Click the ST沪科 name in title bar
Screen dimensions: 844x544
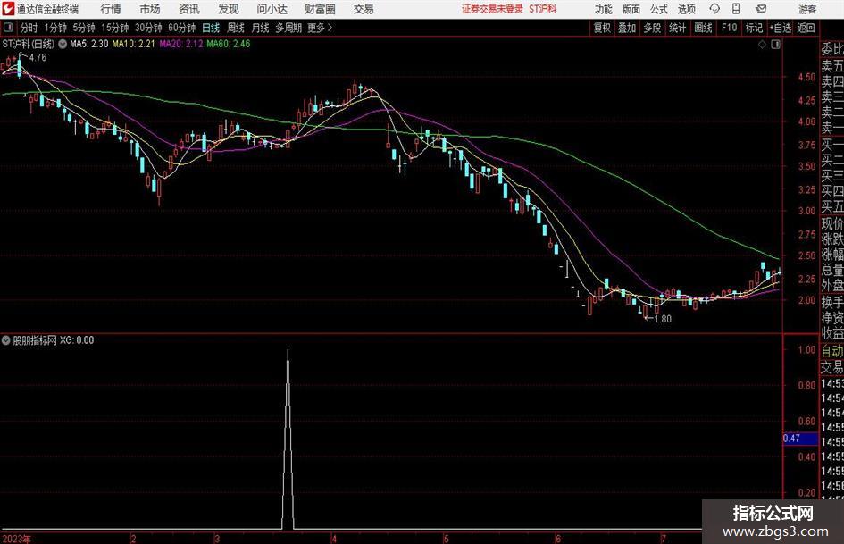[x=543, y=9]
